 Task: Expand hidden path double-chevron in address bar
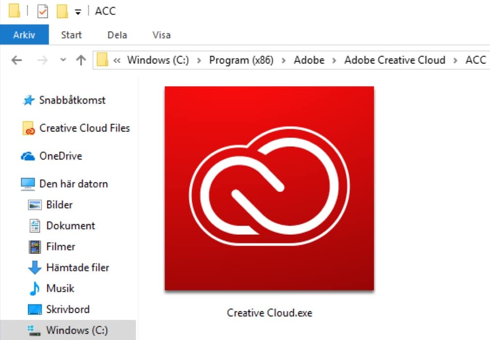click(117, 60)
